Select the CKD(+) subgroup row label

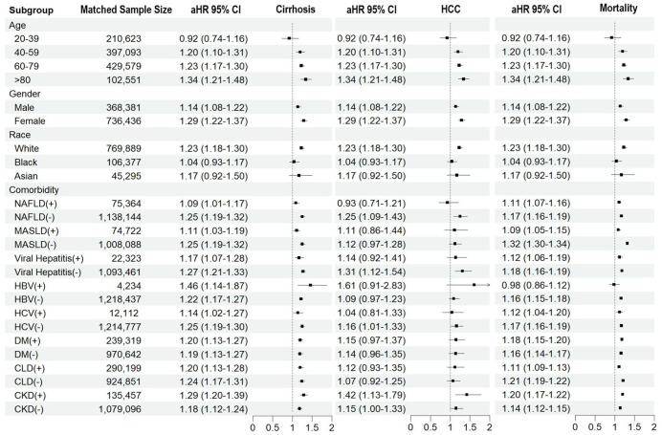pyautogui.click(x=31, y=396)
